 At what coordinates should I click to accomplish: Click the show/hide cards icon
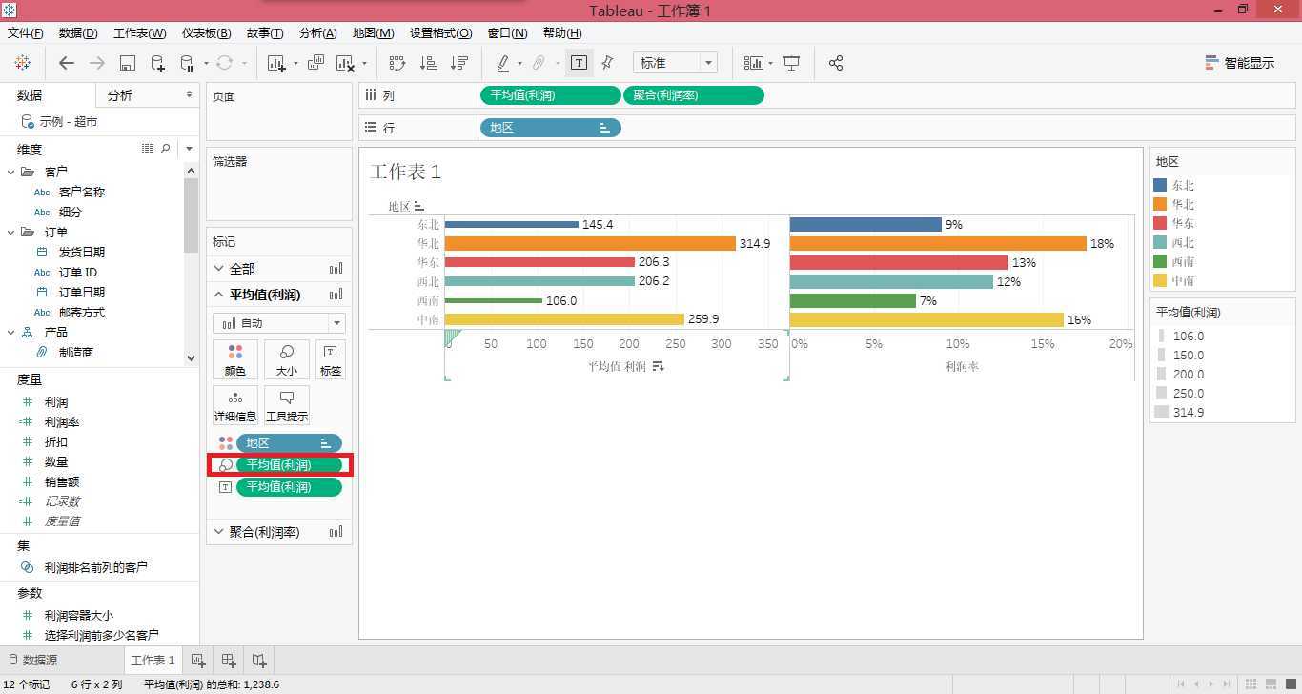(x=754, y=63)
